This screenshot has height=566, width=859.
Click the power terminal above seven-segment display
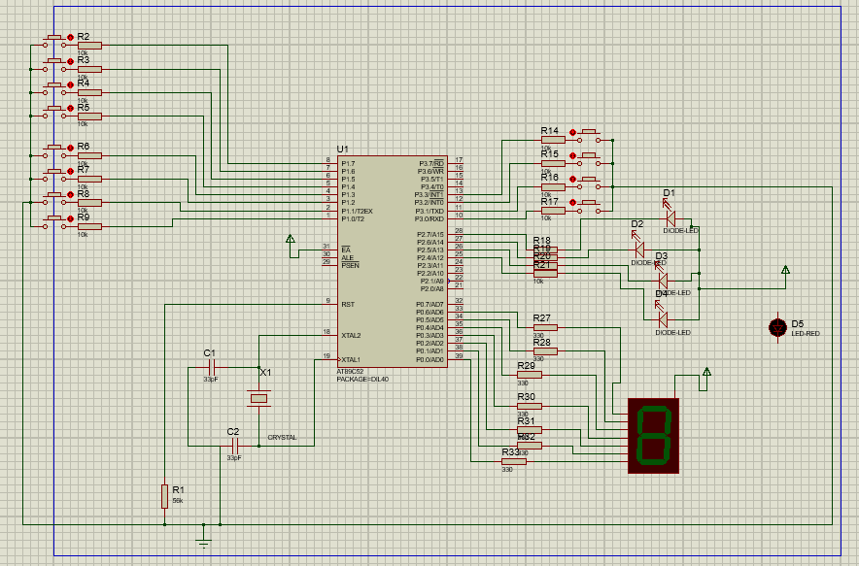706,373
